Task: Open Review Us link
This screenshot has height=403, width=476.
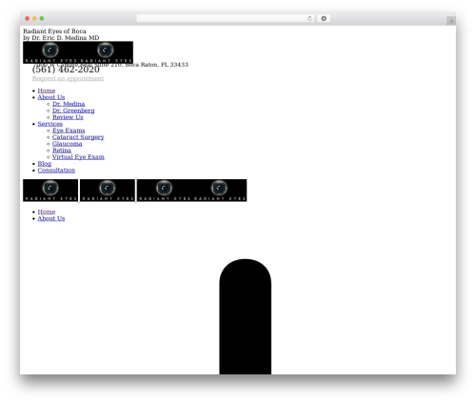Action: pyautogui.click(x=68, y=117)
